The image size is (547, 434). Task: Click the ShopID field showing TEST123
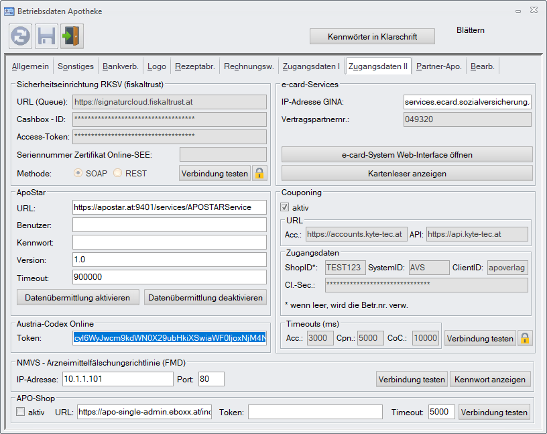pos(345,268)
